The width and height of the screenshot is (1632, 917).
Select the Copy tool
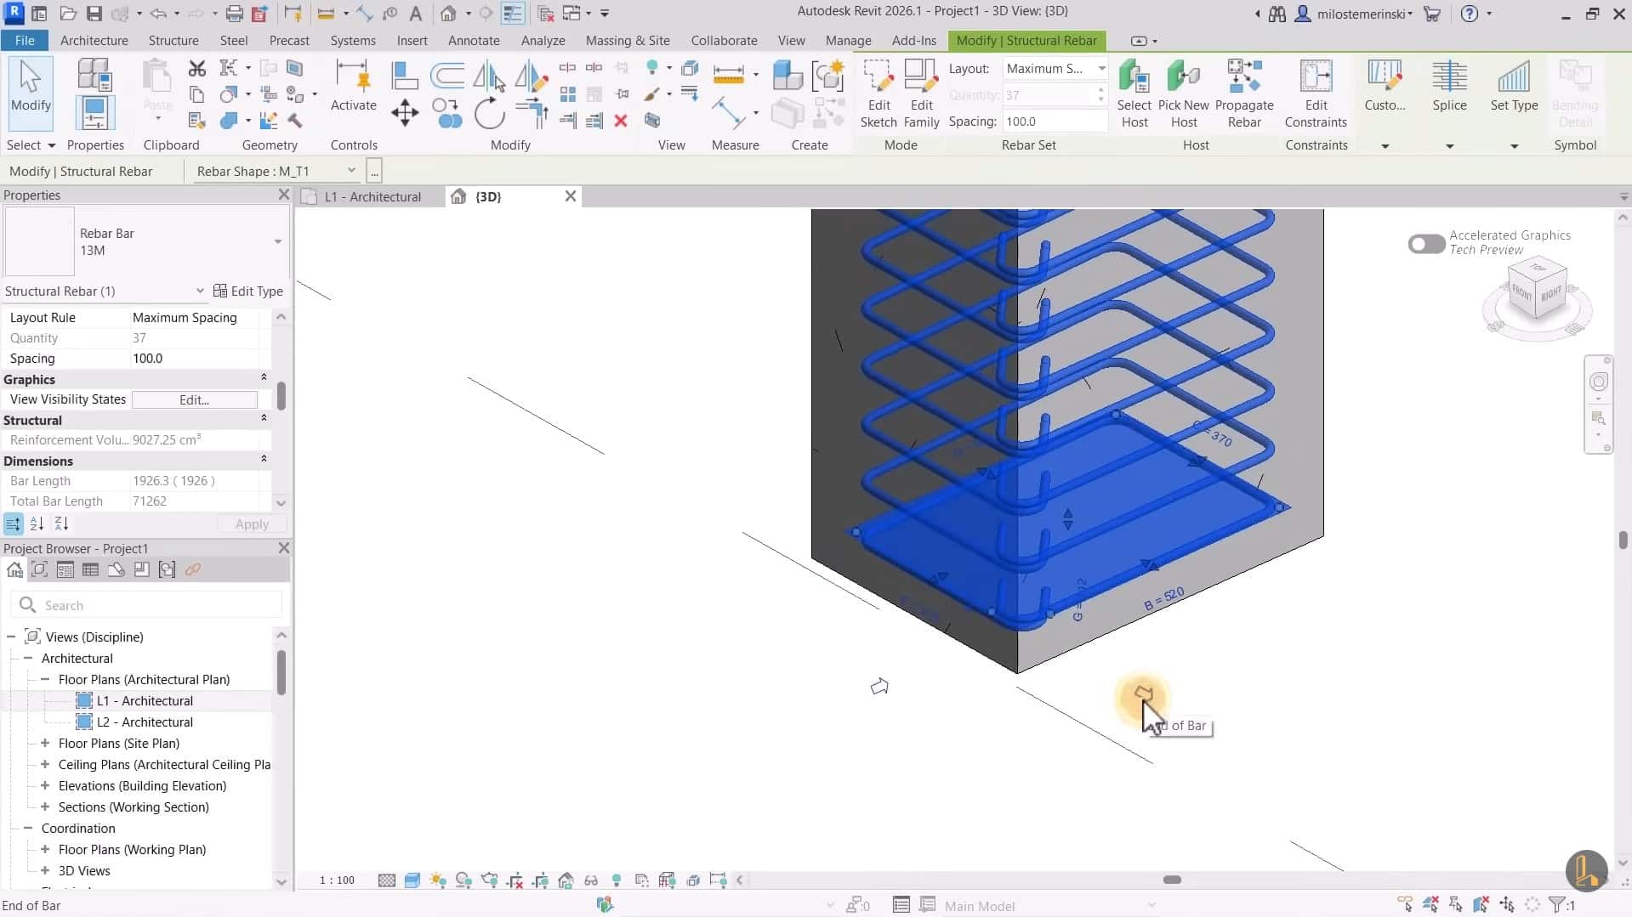447,113
